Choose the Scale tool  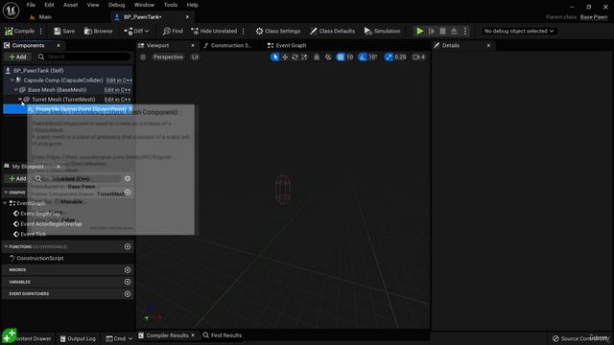coord(305,57)
